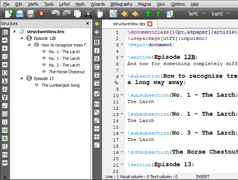Open the dropdown next to \right)
This screenshot has height=180, width=238.
(228, 14)
